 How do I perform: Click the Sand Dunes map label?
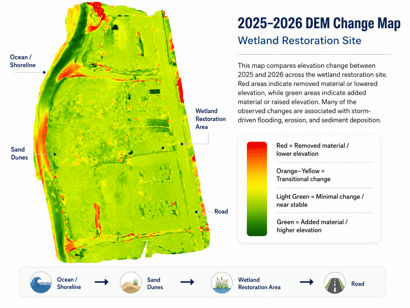(19, 153)
